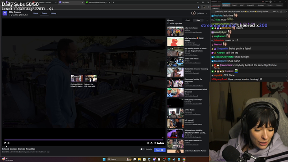Image resolution: width=288 pixels, height=162 pixels.
Task: Open File Explorer from the taskbar
Action: click(x=139, y=159)
